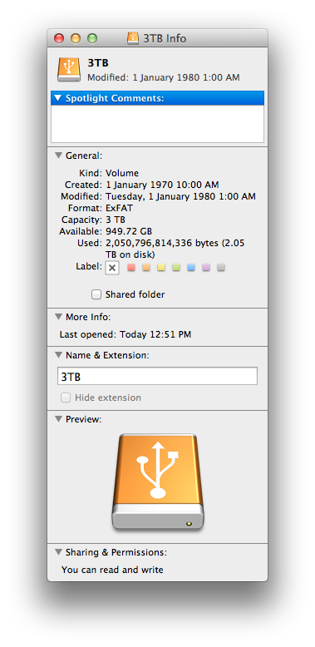Screen dimensions: 315x647
Task: Apply the red label color
Action: click(x=131, y=268)
